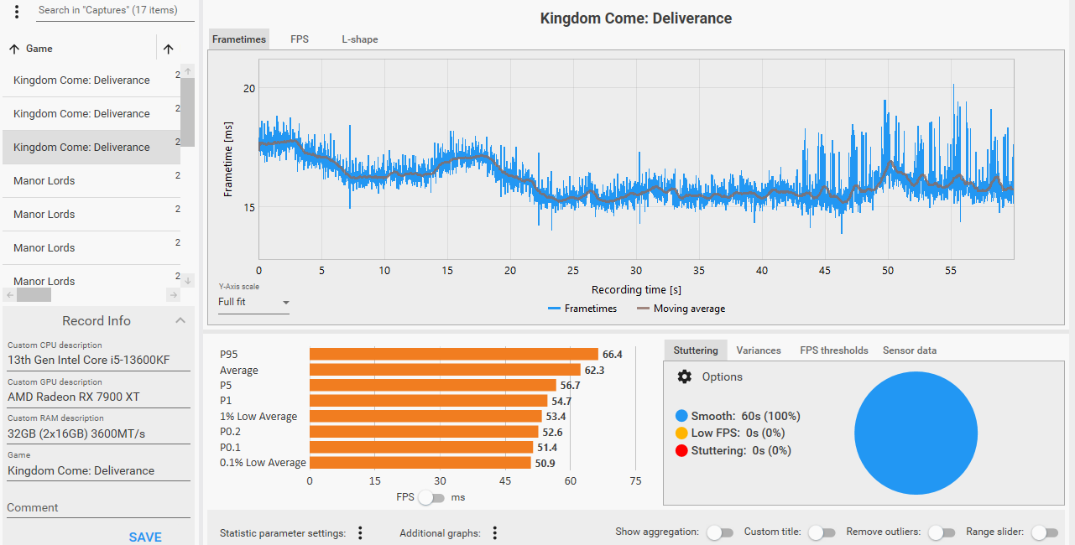Click the 1% Low Average bar
This screenshot has width=1075, height=545.
(425, 416)
